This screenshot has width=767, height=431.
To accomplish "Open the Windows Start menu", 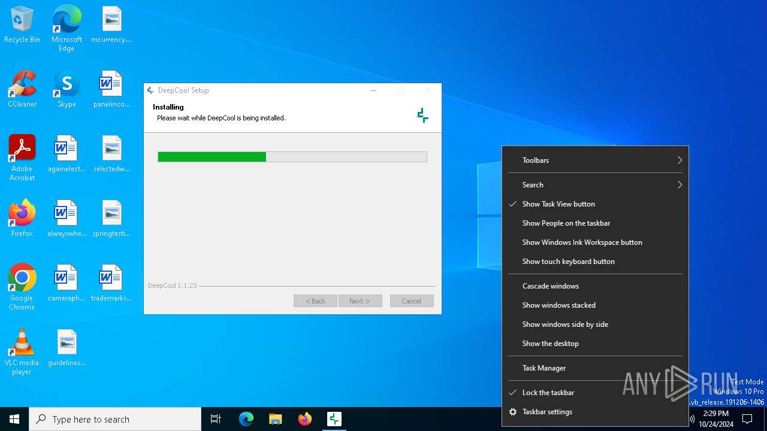I will click(x=14, y=419).
